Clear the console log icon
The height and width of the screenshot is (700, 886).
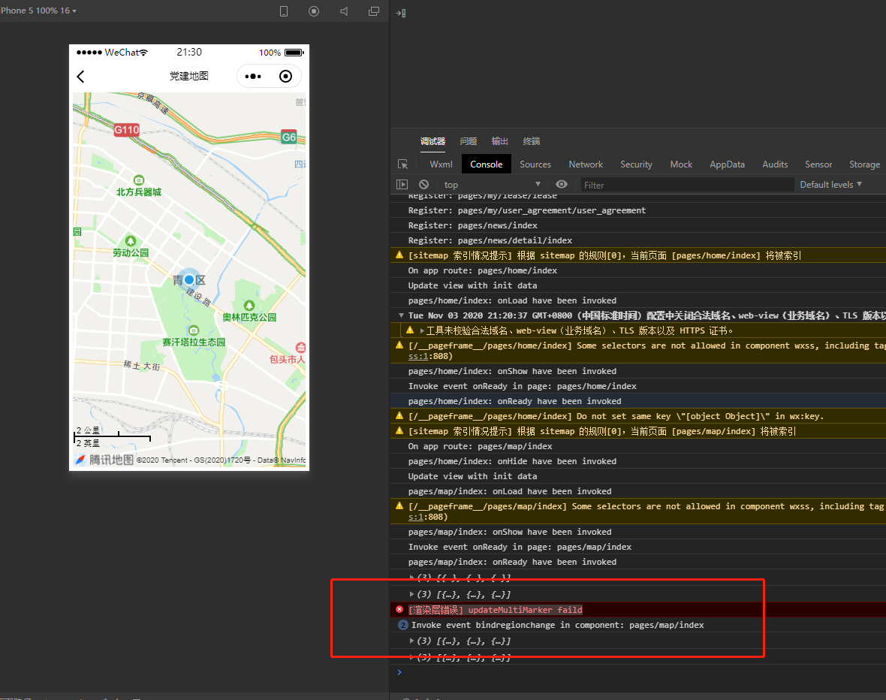click(423, 184)
